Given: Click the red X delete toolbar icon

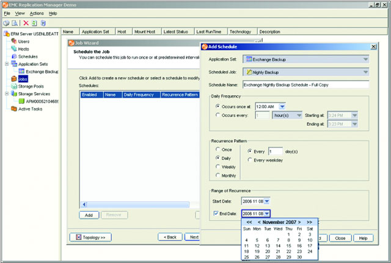Looking at the screenshot, I should pyautogui.click(x=26, y=23).
